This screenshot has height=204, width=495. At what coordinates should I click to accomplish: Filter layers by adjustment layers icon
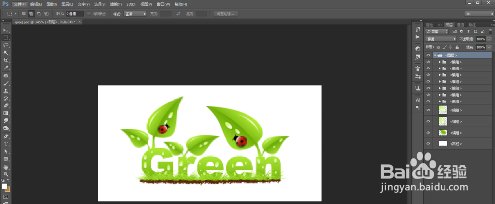(x=461, y=31)
